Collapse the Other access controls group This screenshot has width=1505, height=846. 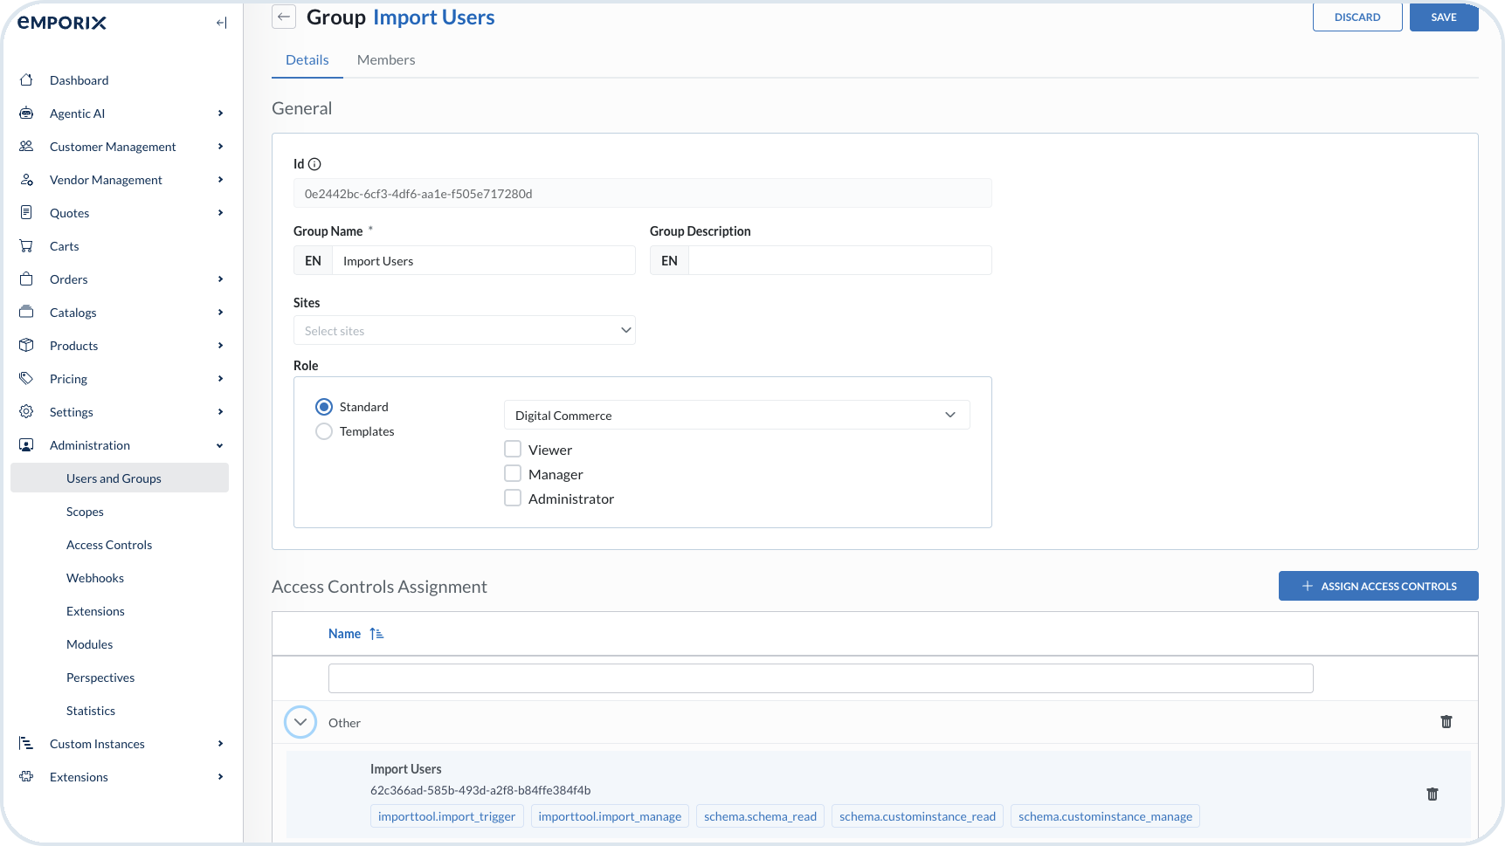point(300,722)
